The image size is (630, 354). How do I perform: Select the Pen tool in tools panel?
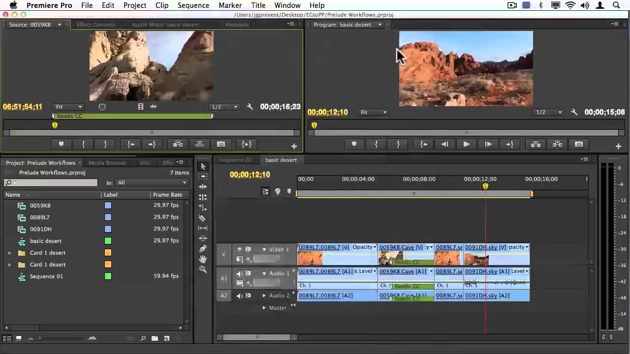(x=202, y=249)
